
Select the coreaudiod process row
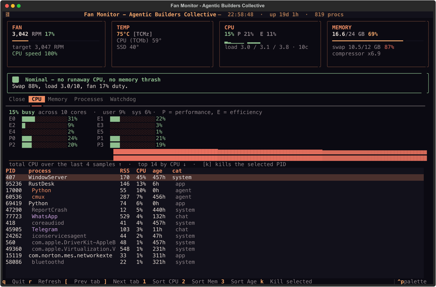point(215,223)
